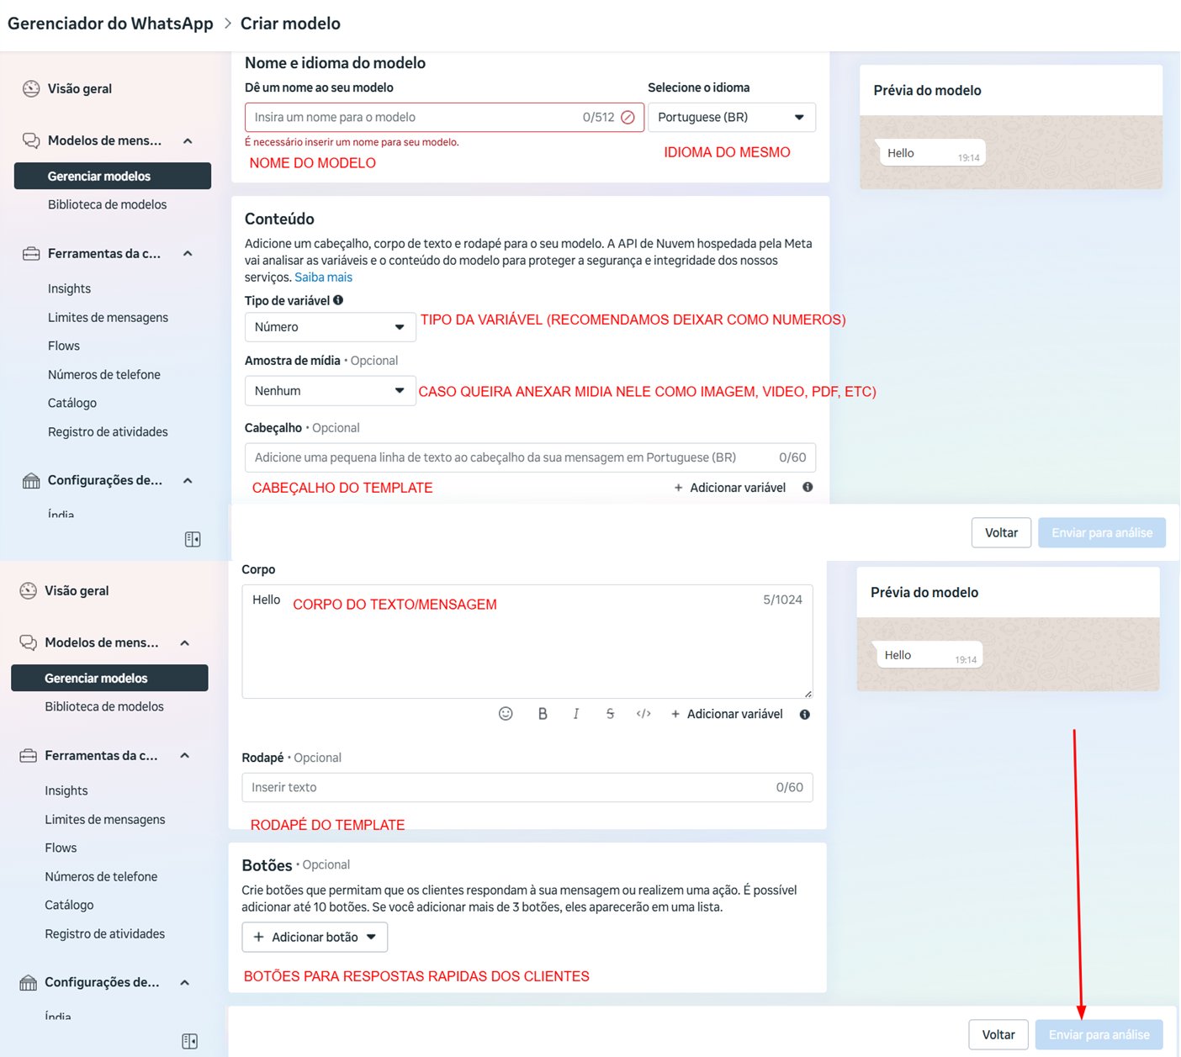This screenshot has height=1057, width=1181.
Task: Click info icon beside body's Adicionar variável
Action: (805, 715)
